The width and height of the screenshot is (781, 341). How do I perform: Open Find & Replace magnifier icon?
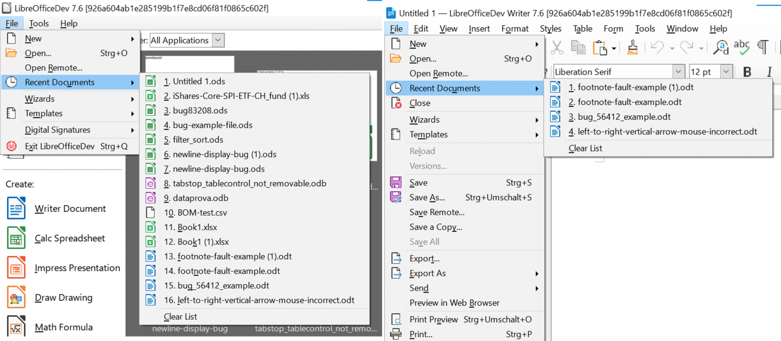coord(720,47)
